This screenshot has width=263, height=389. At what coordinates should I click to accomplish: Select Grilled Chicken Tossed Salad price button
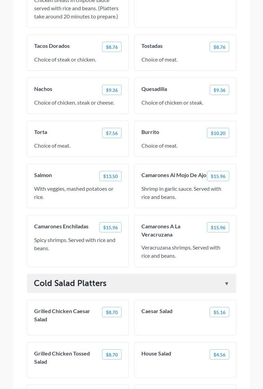tap(112, 355)
